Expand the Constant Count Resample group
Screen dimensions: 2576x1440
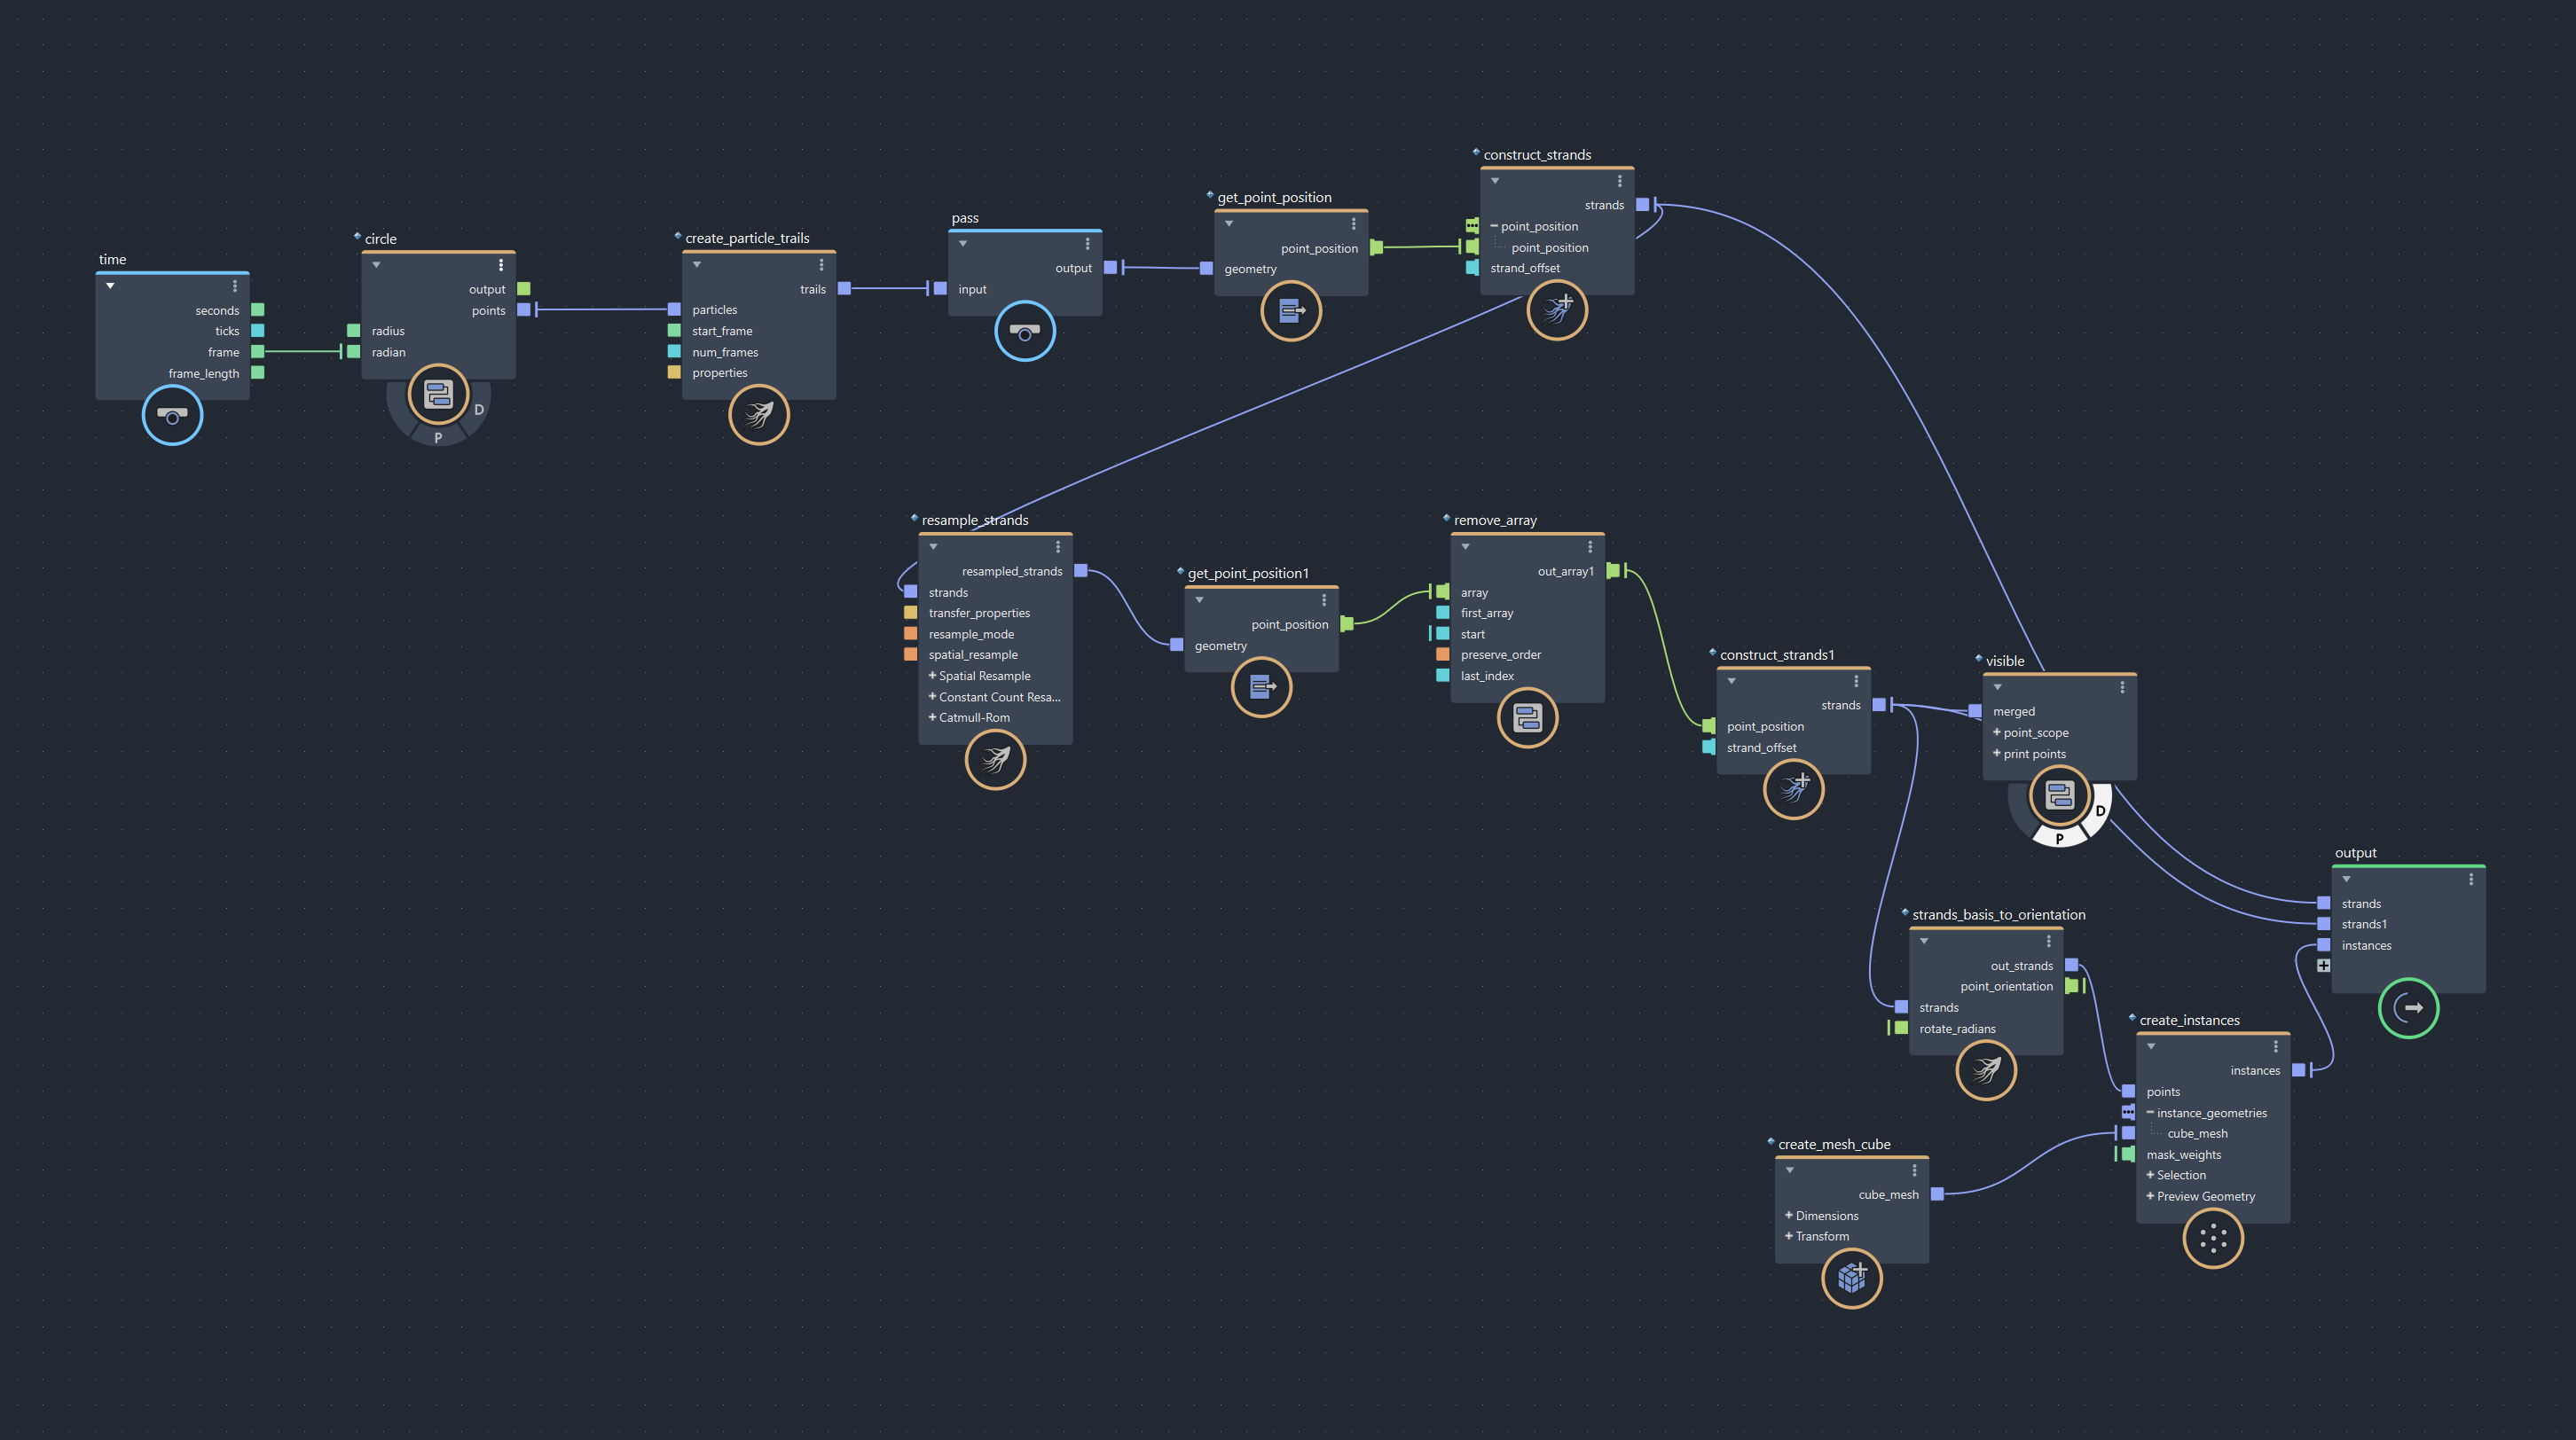click(x=932, y=697)
